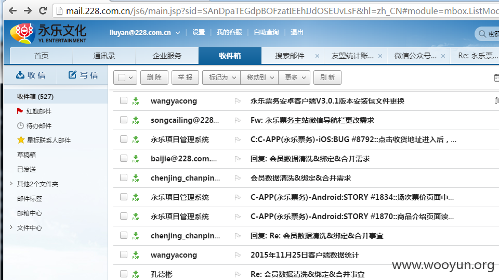
Task: Click POP icon beside wangyacong V3.0.1 email
Action: click(x=136, y=101)
